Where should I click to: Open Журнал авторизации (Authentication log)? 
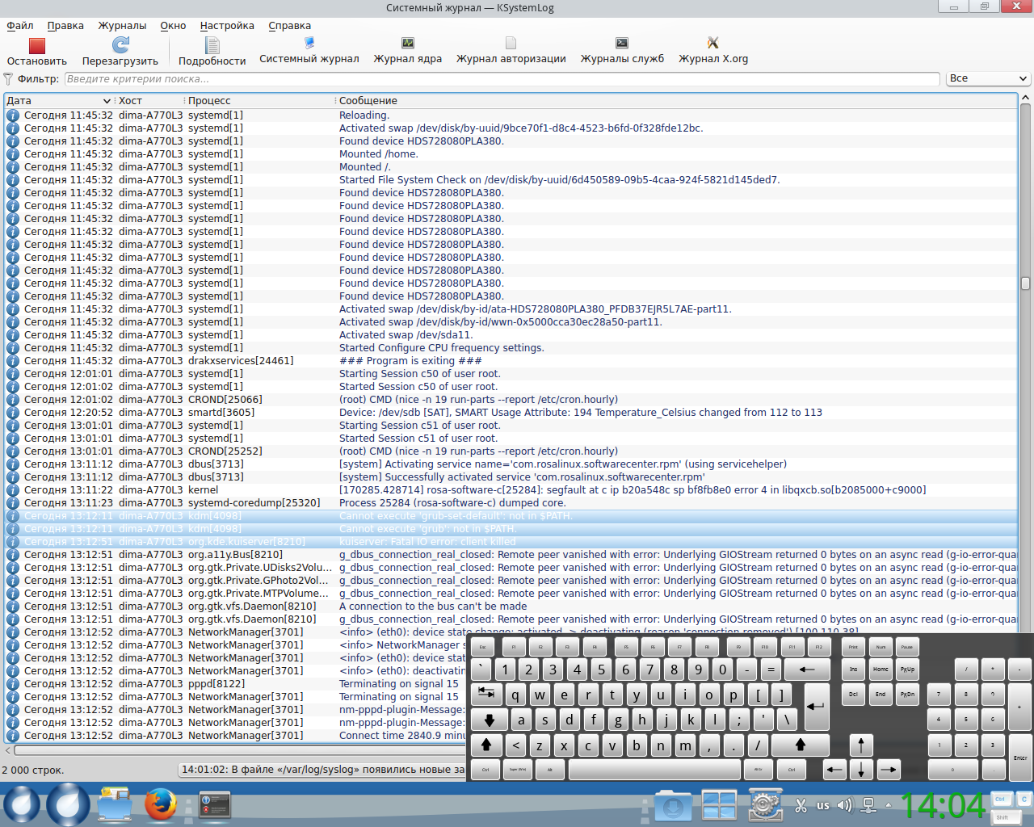tap(511, 44)
